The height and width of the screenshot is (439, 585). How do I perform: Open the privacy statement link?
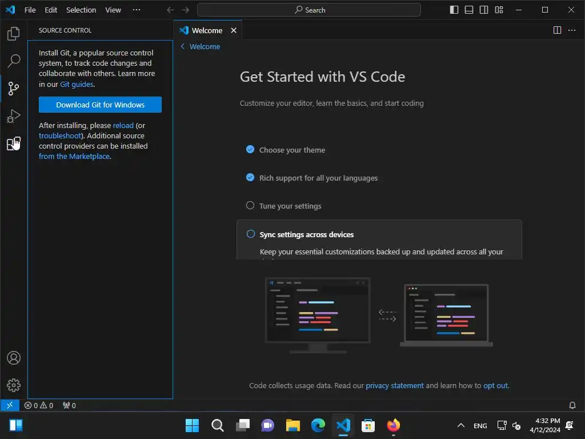pos(394,386)
